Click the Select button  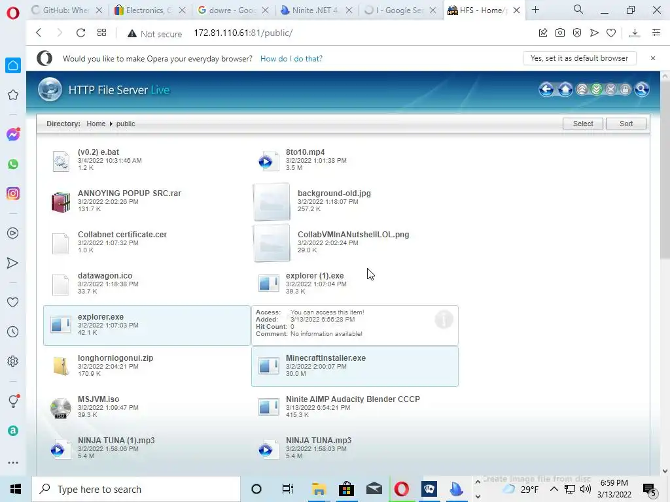click(x=583, y=124)
